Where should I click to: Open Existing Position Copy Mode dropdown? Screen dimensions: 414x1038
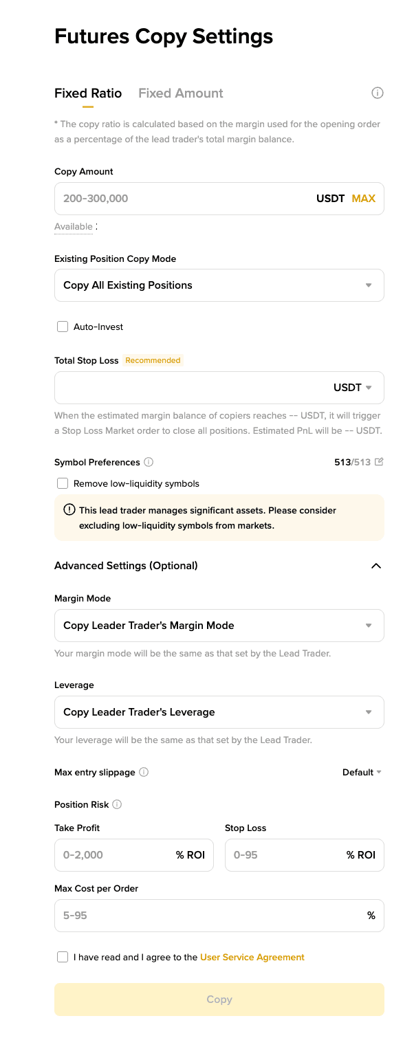(219, 285)
